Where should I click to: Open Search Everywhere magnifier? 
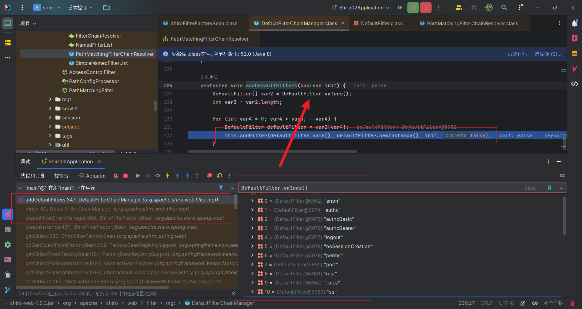pos(504,8)
